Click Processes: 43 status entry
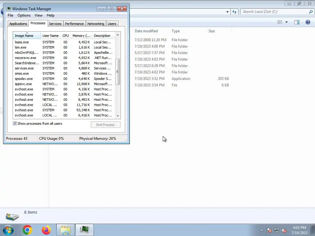This screenshot has width=315, height=236. pos(17,139)
